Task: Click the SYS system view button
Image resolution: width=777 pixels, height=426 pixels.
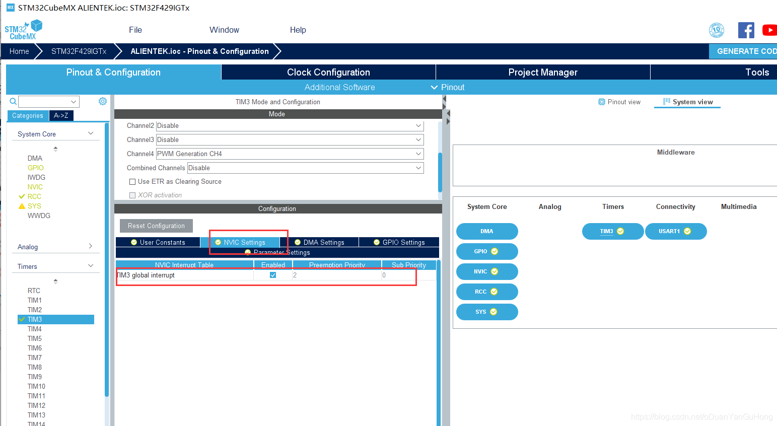Action: pyautogui.click(x=487, y=312)
